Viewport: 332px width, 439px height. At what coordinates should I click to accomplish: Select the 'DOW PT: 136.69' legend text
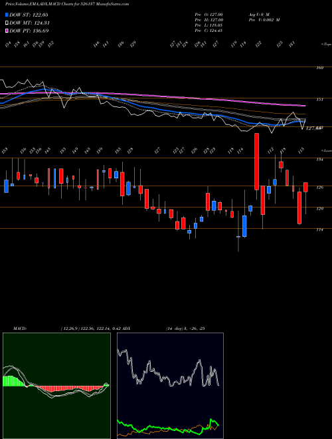coord(29,31)
